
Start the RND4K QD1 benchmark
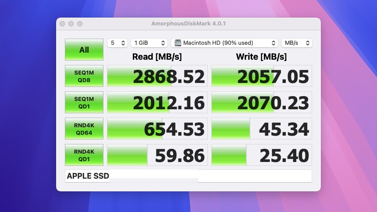pos(84,155)
